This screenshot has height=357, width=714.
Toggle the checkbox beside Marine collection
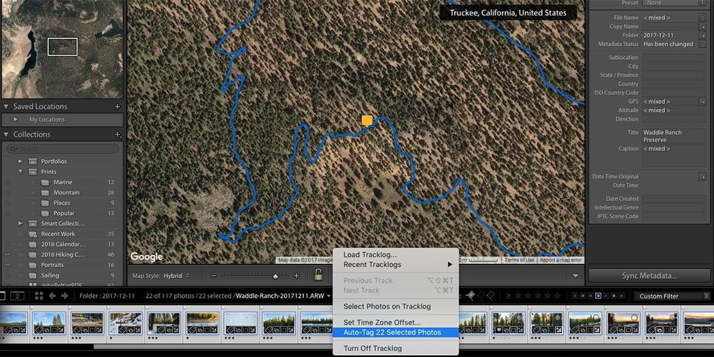[x=7, y=182]
